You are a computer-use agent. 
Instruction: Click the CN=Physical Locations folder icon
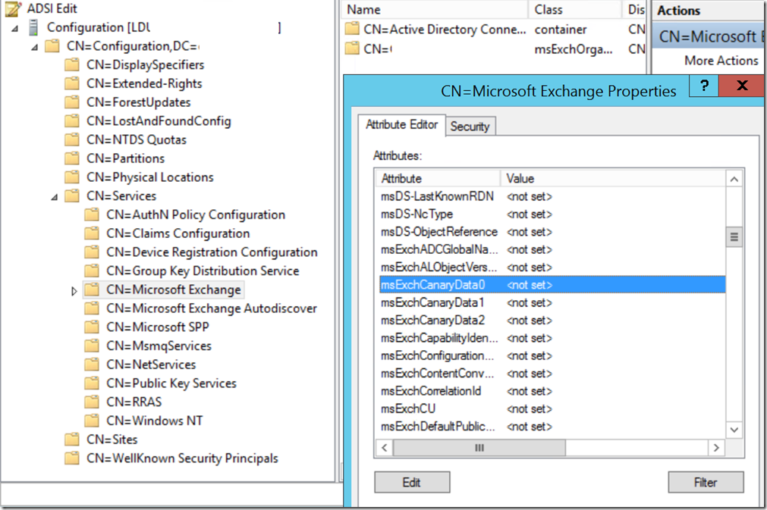(x=72, y=177)
